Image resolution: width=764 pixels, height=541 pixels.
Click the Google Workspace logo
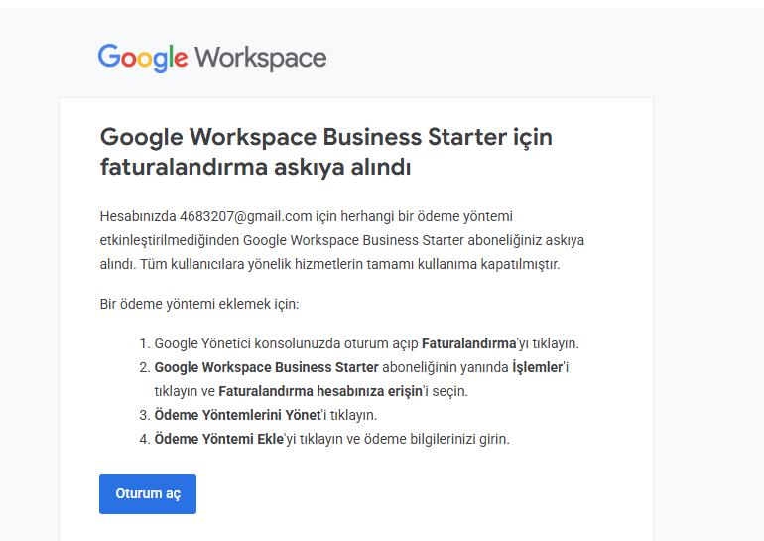pos(212,58)
